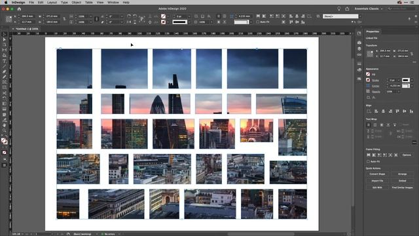
Task: Open the Object menu
Action: coord(76,2)
